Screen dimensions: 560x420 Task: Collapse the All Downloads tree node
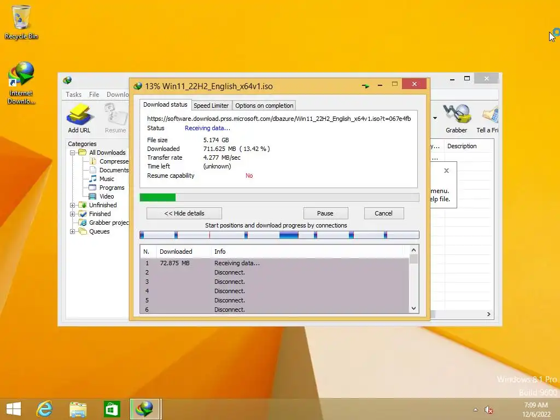73,153
